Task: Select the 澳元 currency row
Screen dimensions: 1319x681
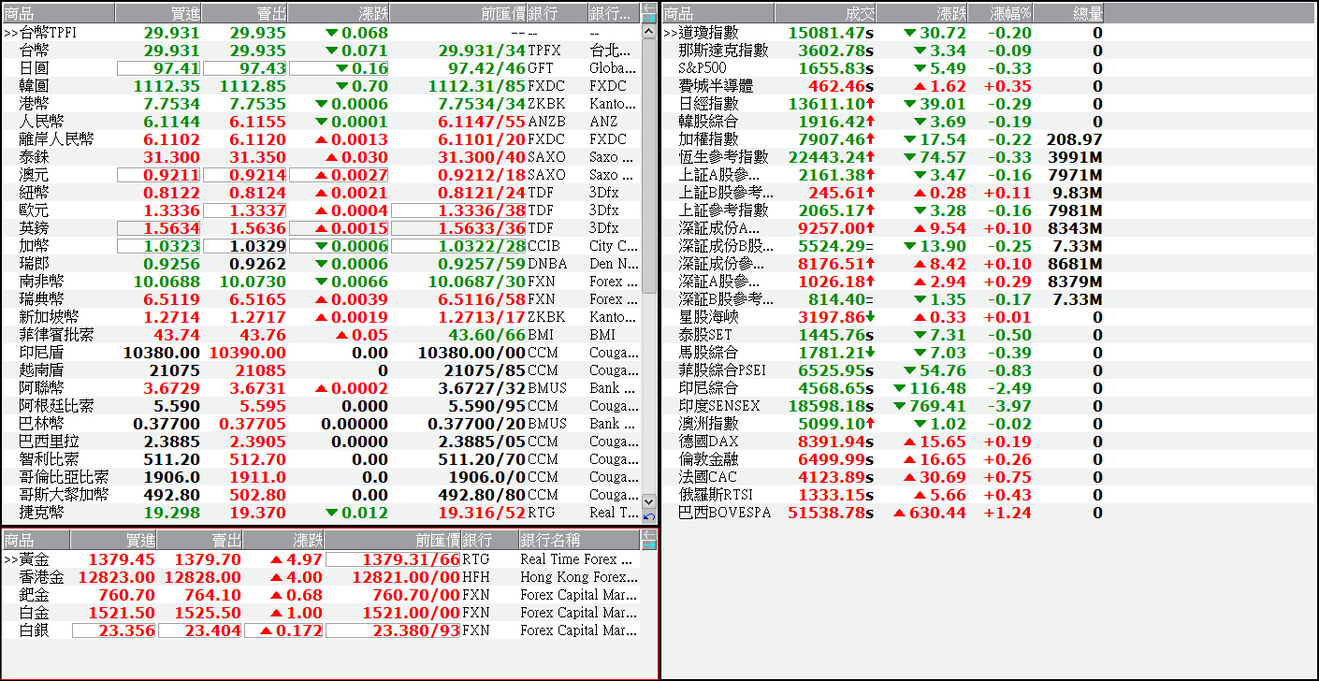Action: click(x=322, y=175)
